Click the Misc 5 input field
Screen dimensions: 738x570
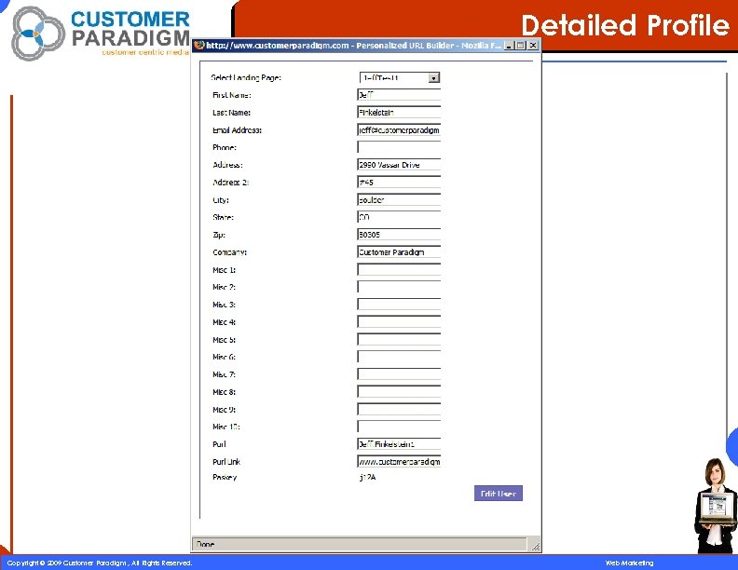(x=399, y=339)
